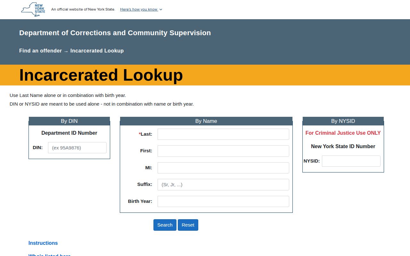Submit the form with Search button
Viewport: 410px width, 256px height.
pyautogui.click(x=165, y=225)
